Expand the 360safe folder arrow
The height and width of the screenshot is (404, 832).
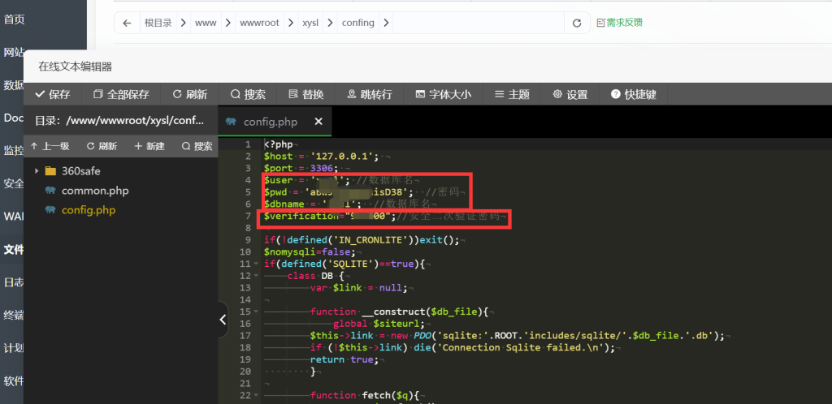click(37, 170)
